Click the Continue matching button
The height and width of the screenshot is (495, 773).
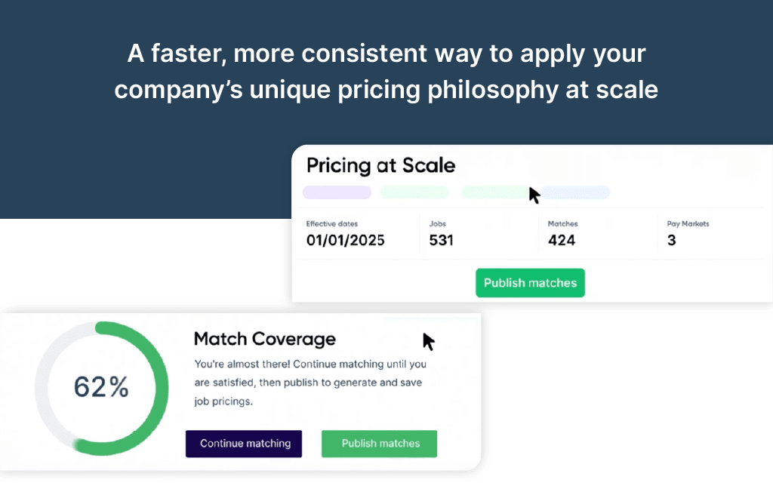click(x=244, y=444)
